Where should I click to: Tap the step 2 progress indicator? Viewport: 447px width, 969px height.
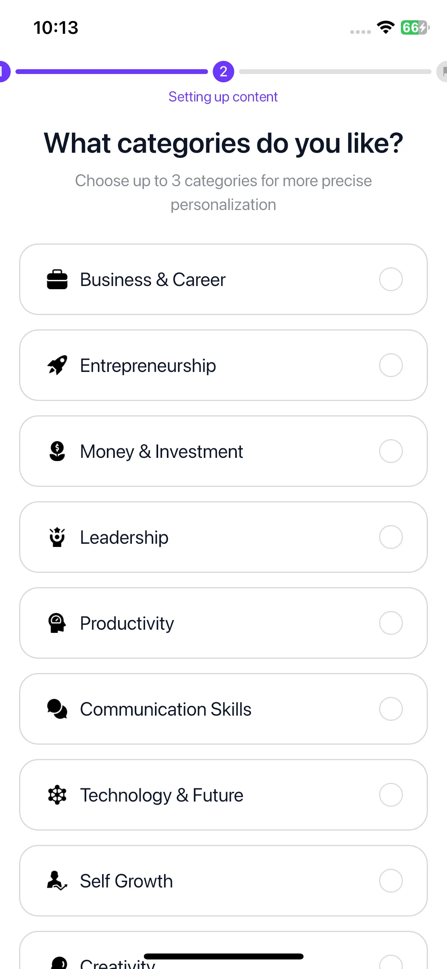(223, 72)
